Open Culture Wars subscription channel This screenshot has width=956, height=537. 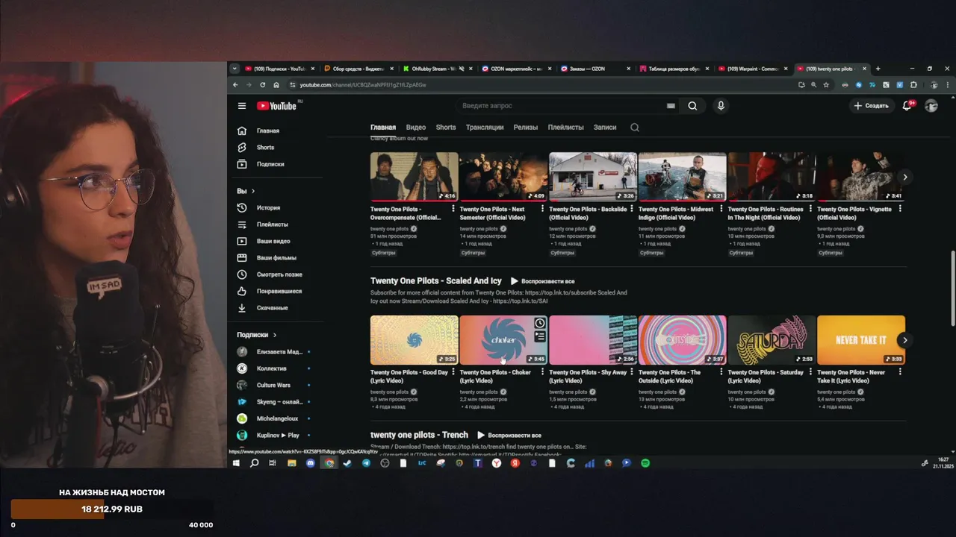tap(273, 386)
